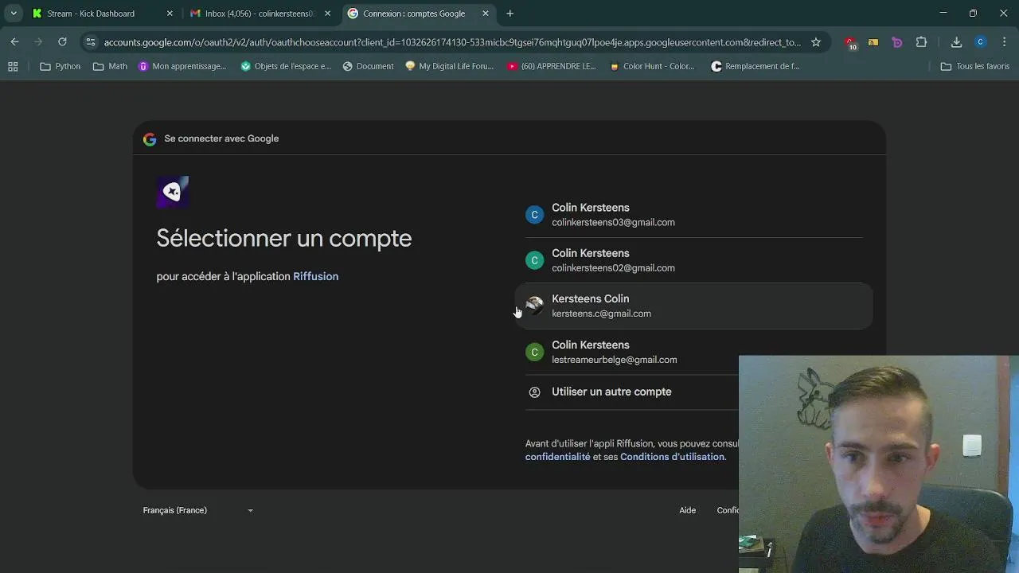The height and width of the screenshot is (573, 1019).
Task: Open the (60) APPRENDRE LE bookmark
Action: click(552, 66)
